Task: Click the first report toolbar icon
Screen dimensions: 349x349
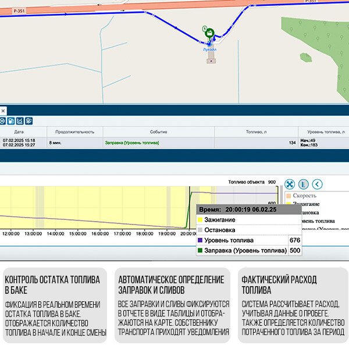Action: [x=3, y=121]
